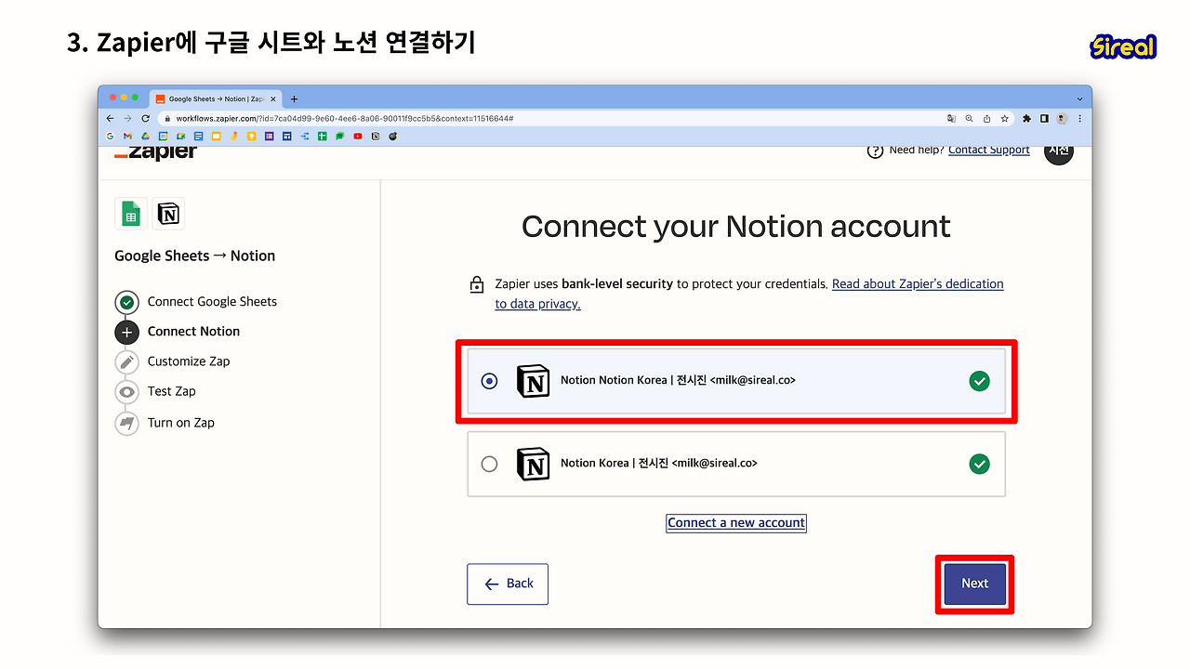View site information via the padlock icon

167,118
